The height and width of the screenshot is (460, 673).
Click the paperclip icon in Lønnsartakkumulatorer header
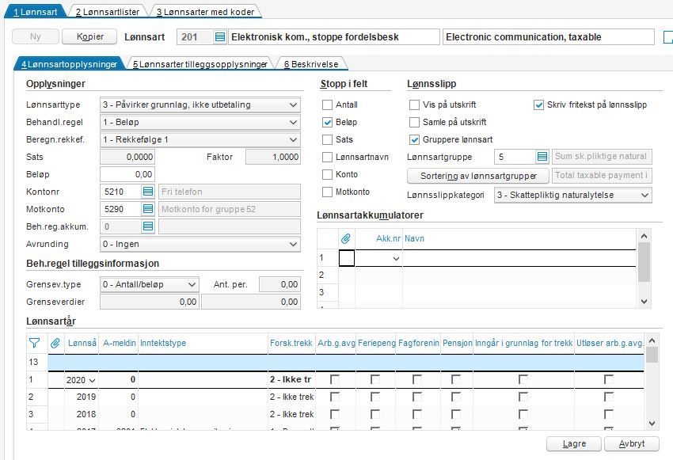coord(346,238)
